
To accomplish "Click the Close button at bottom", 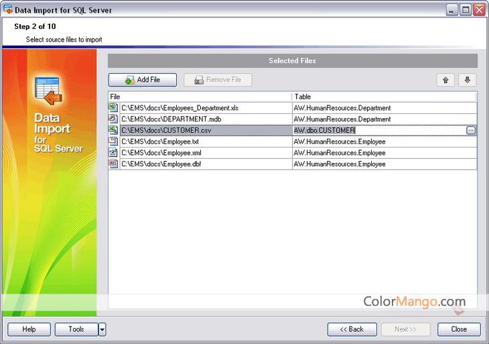I will [x=459, y=329].
